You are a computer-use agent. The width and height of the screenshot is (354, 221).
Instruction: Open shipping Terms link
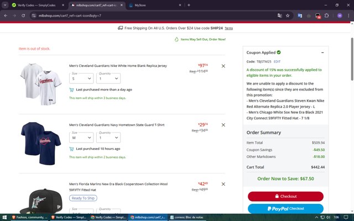[228, 28]
